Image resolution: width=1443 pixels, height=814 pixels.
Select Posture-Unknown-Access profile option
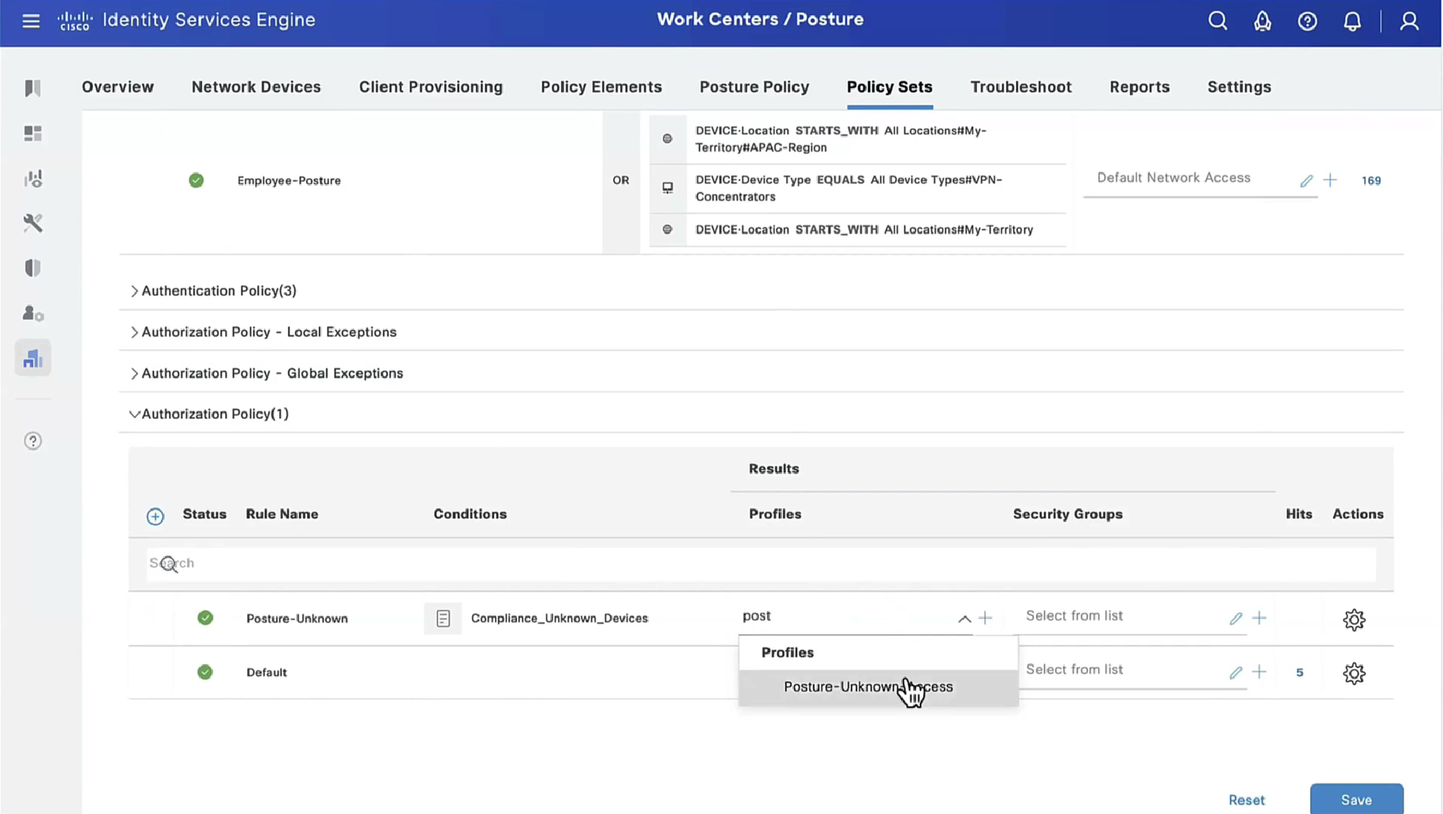(x=868, y=687)
